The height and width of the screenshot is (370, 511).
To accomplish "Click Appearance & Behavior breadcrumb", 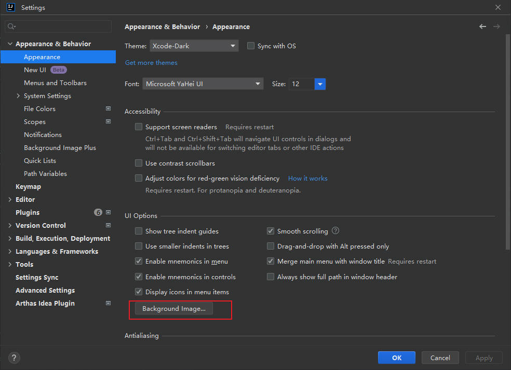I will point(163,26).
